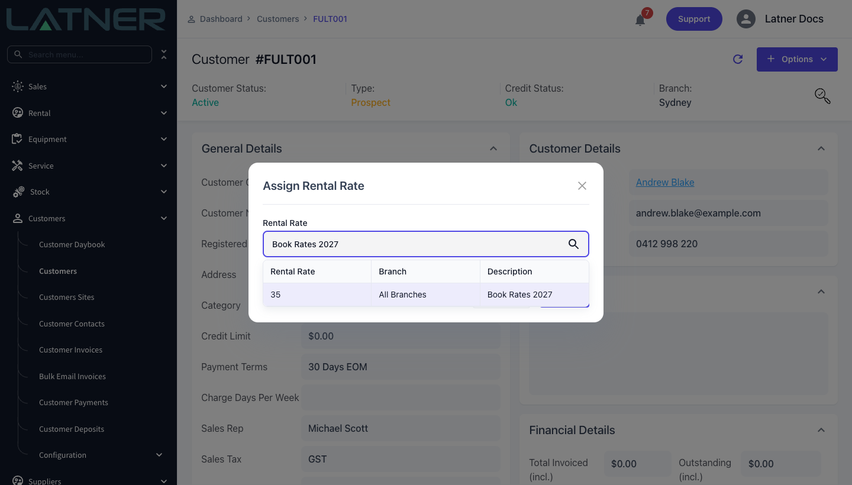Viewport: 852px width, 485px height.
Task: Collapse the Financial Details panel
Action: pyautogui.click(x=821, y=430)
